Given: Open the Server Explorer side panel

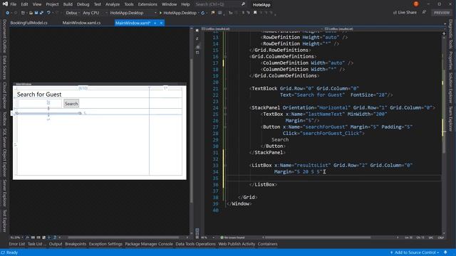Looking at the screenshot, I should point(4,193).
